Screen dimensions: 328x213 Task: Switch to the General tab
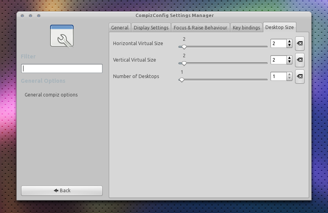[x=120, y=28]
